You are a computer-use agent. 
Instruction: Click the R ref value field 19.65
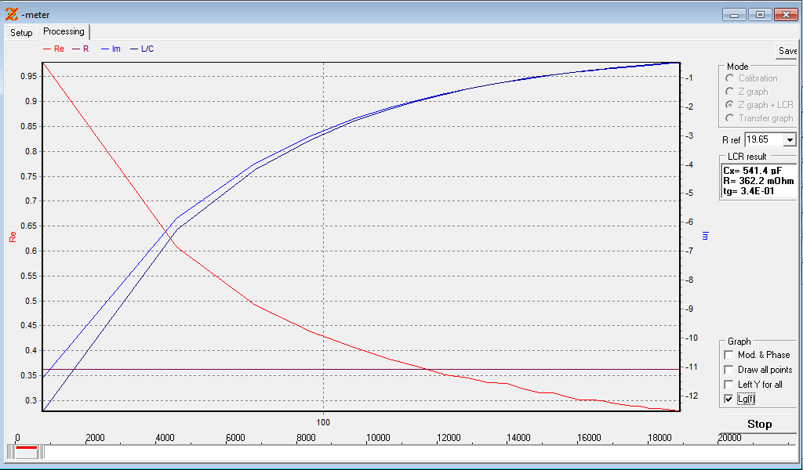point(764,139)
